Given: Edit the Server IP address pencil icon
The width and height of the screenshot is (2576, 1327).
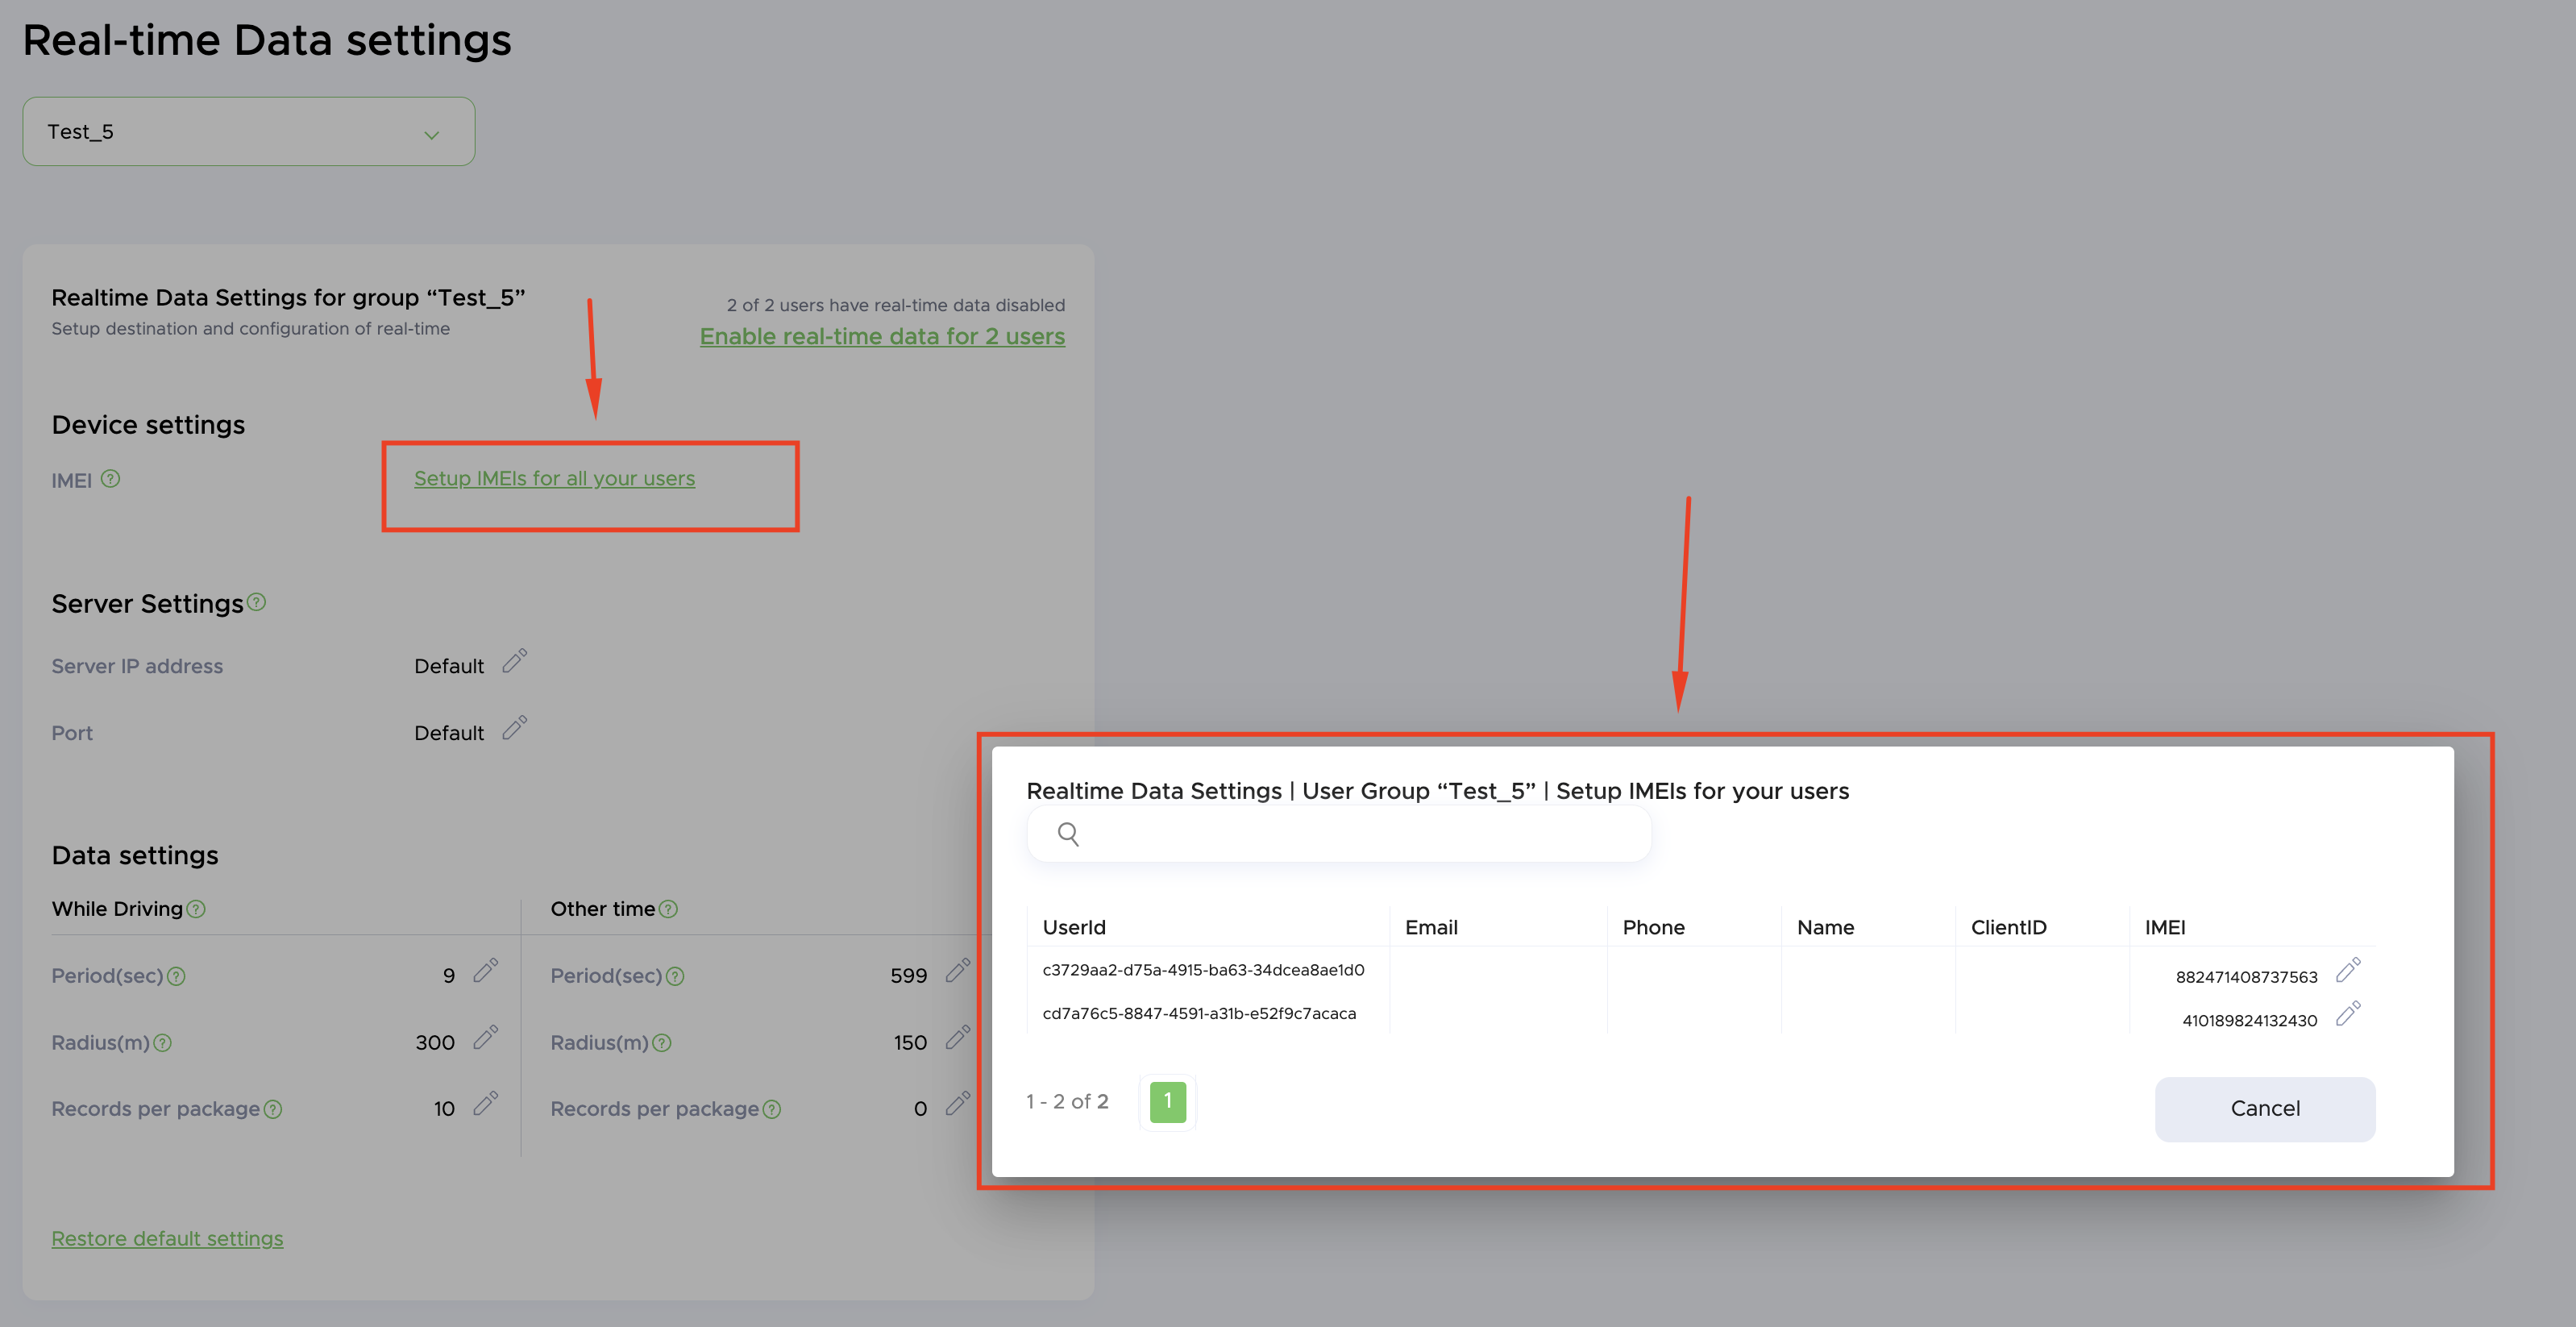Looking at the screenshot, I should coord(514,661).
